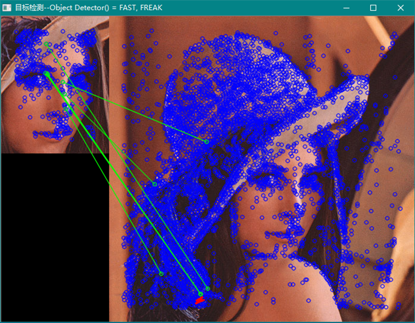Close the Object Detector window

(401, 8)
